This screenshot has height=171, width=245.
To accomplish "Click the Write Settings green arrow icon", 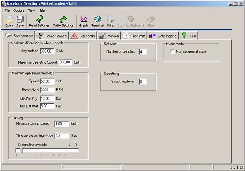I will [x=63, y=20].
